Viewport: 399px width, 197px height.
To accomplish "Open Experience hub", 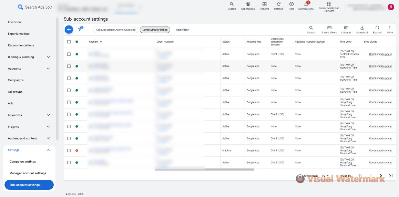I will click(x=19, y=34).
